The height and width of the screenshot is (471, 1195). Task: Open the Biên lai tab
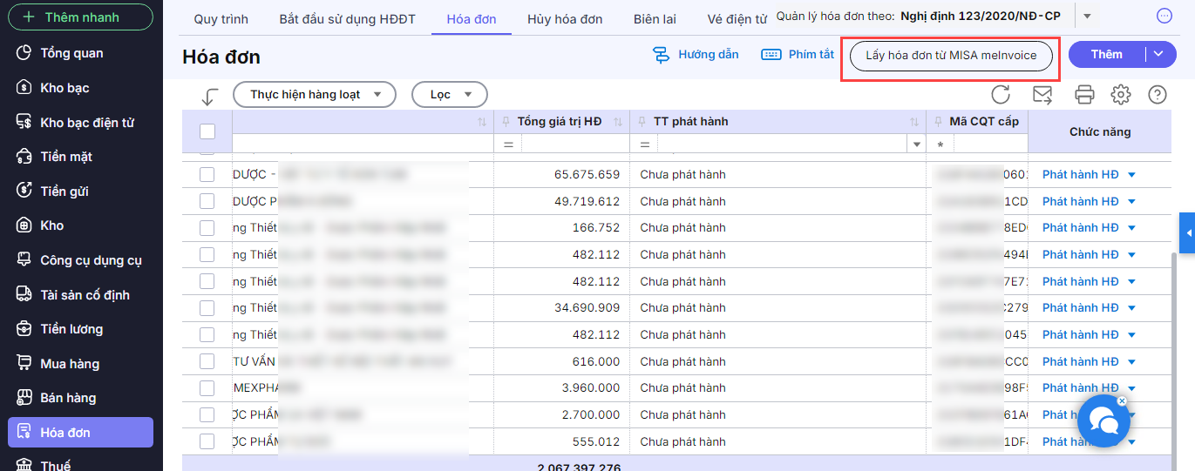(x=655, y=19)
